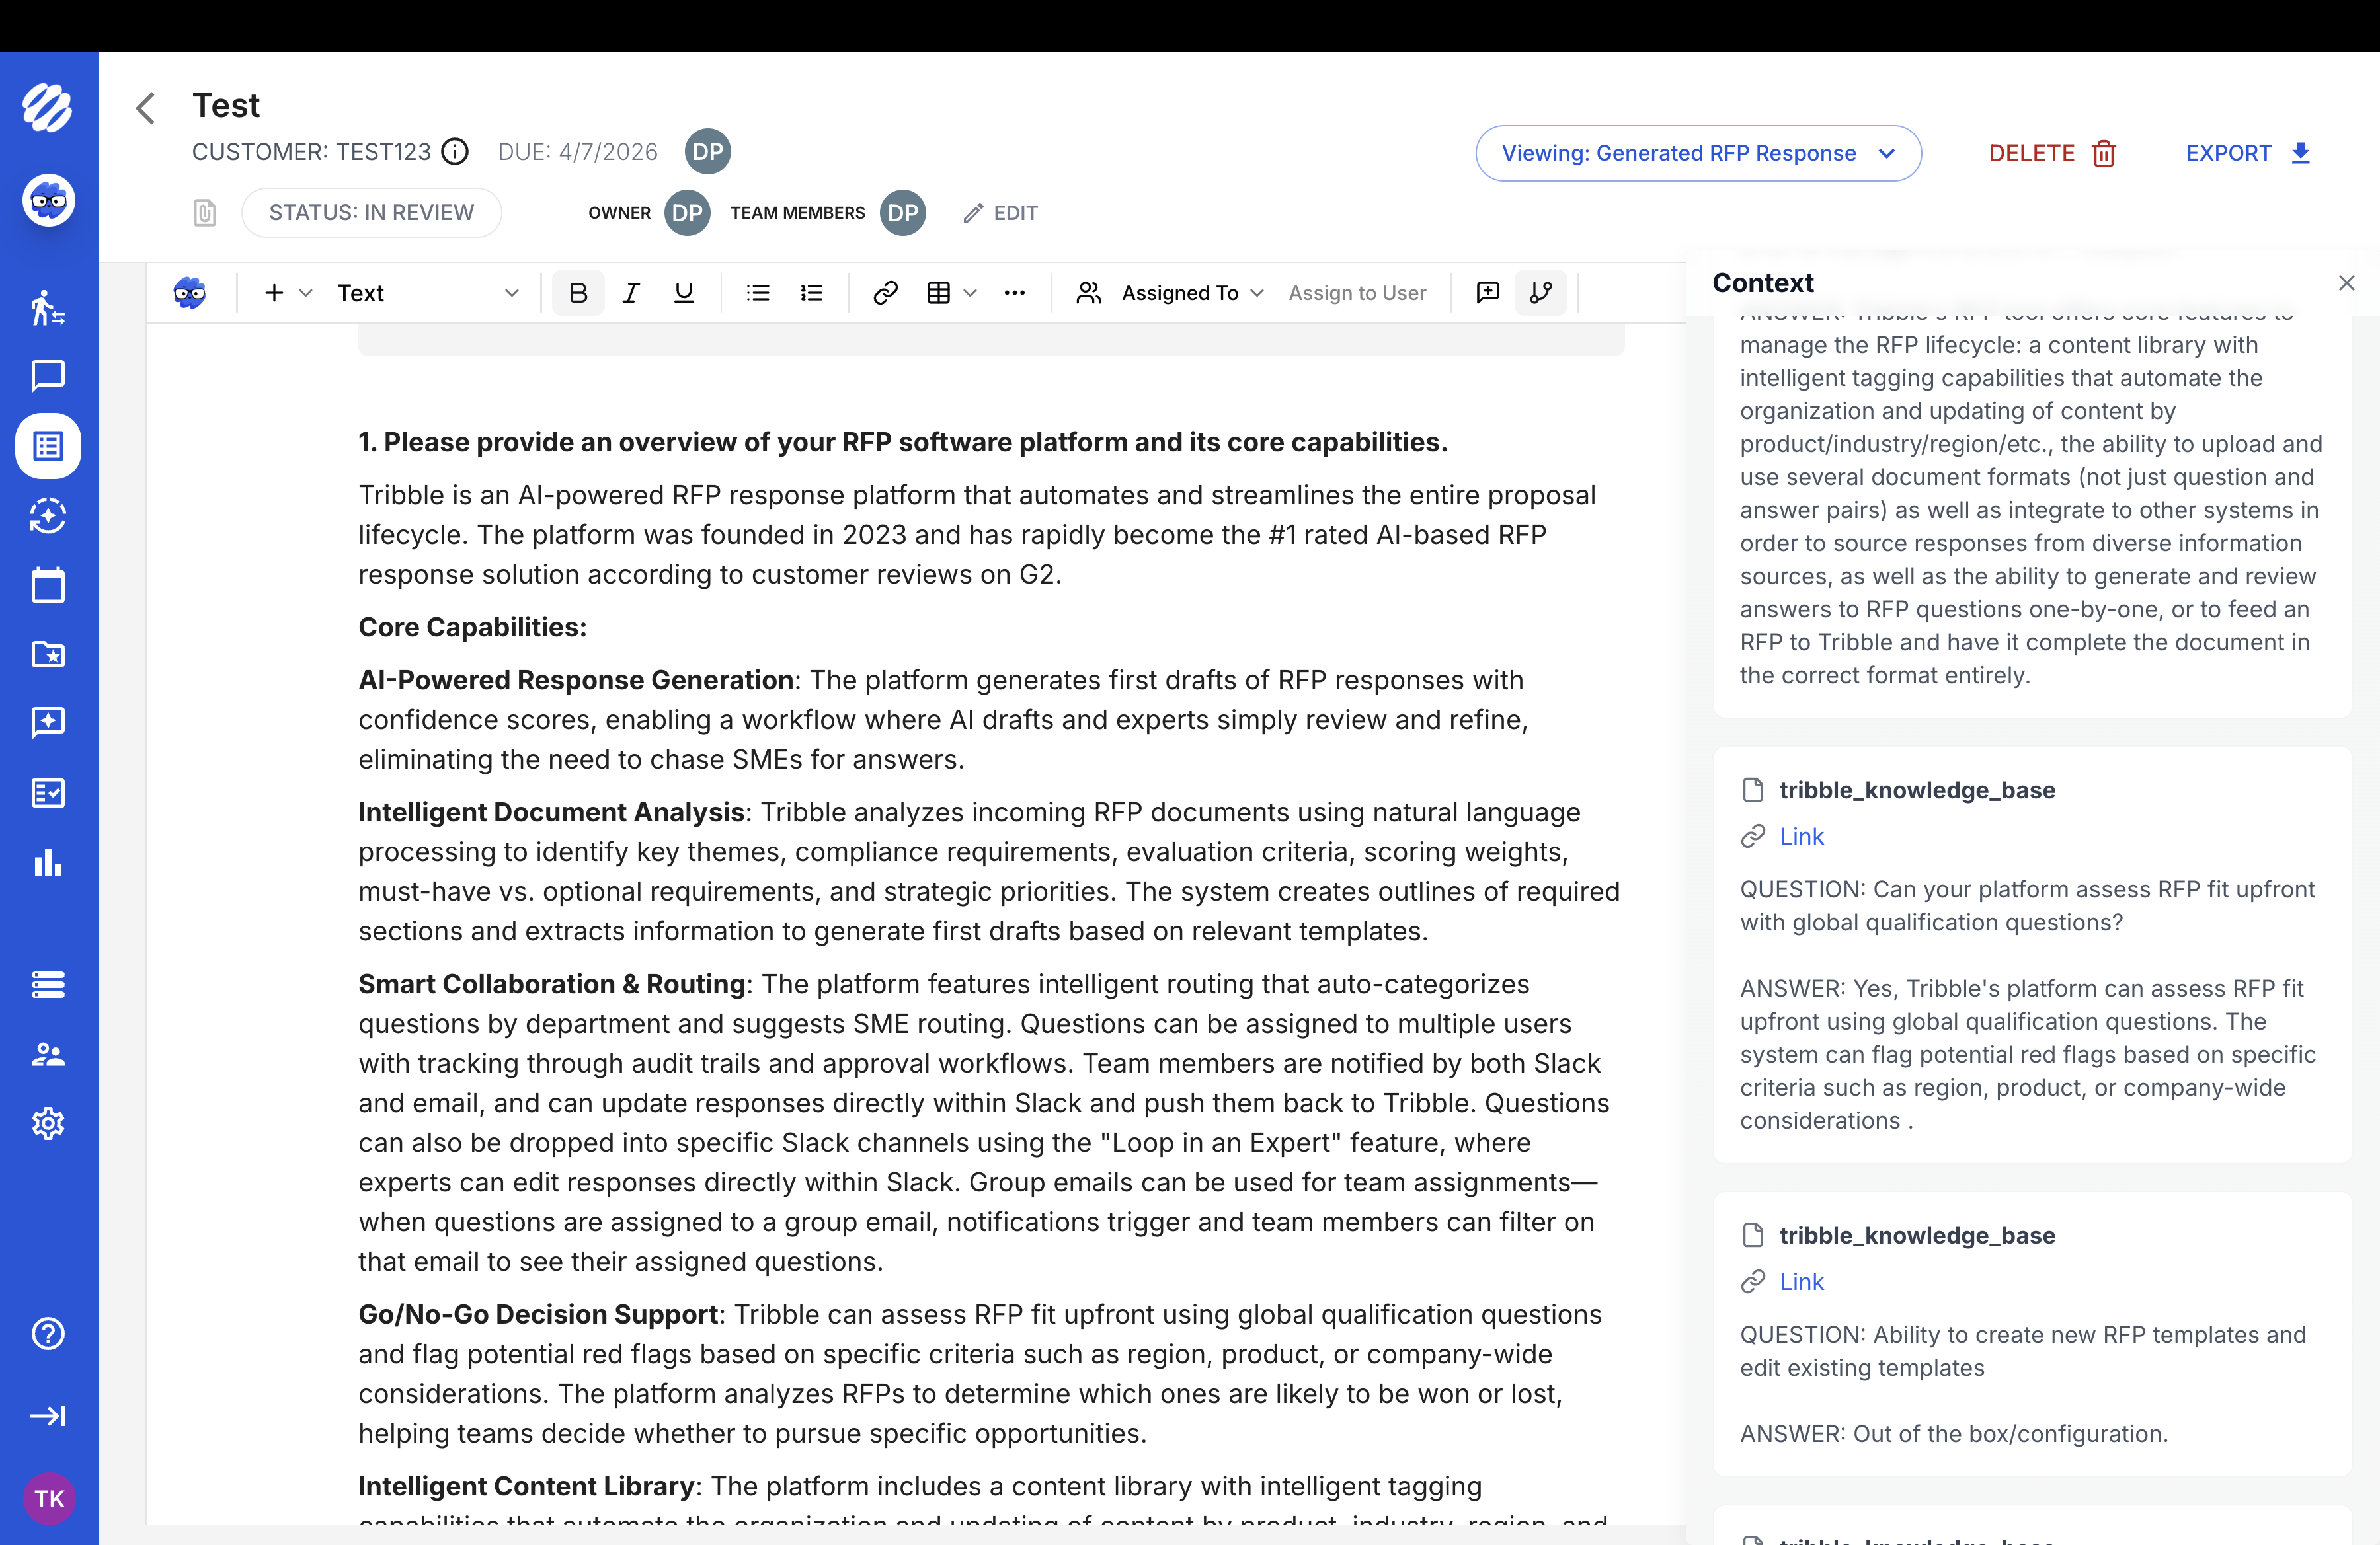Open the users sidebar icon
The width and height of the screenshot is (2380, 1545).
(48, 1054)
